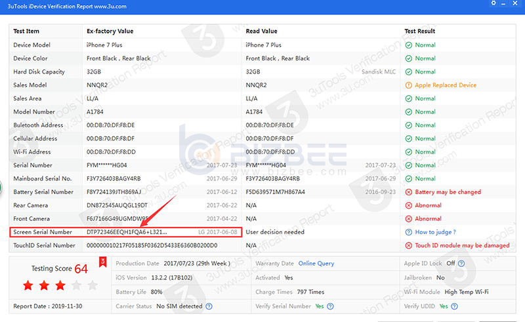The image size is (525, 322).
Task: Select ex-factory serial number FYM******HG04
Action: click(x=107, y=166)
